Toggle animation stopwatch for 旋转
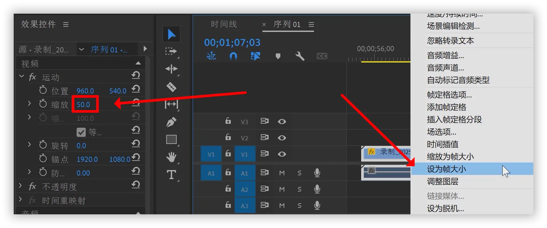 point(43,145)
